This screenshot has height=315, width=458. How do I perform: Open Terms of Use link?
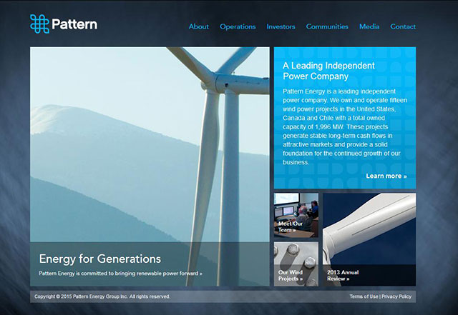pyautogui.click(x=364, y=296)
